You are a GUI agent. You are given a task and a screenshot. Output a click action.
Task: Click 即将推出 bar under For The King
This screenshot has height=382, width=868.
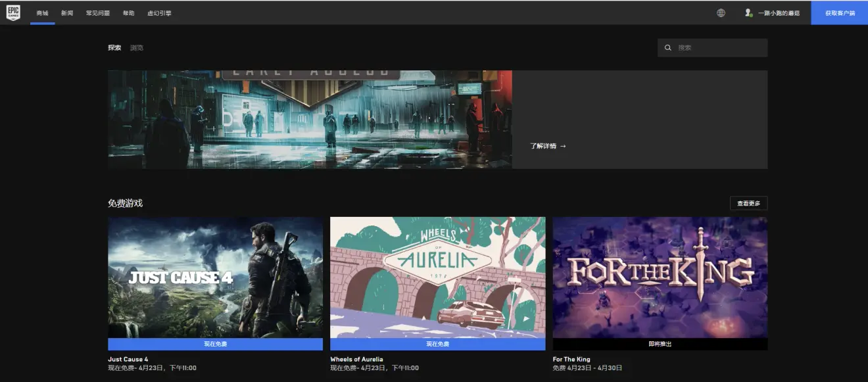[660, 344]
